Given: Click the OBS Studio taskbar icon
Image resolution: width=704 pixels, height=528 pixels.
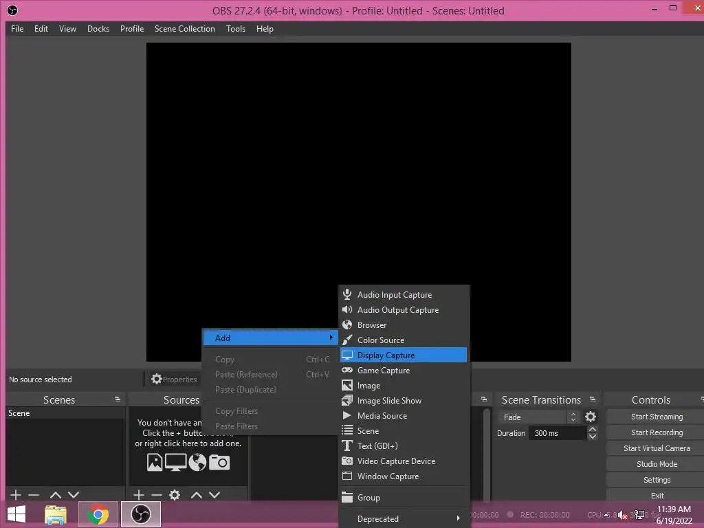Looking at the screenshot, I should tap(141, 514).
